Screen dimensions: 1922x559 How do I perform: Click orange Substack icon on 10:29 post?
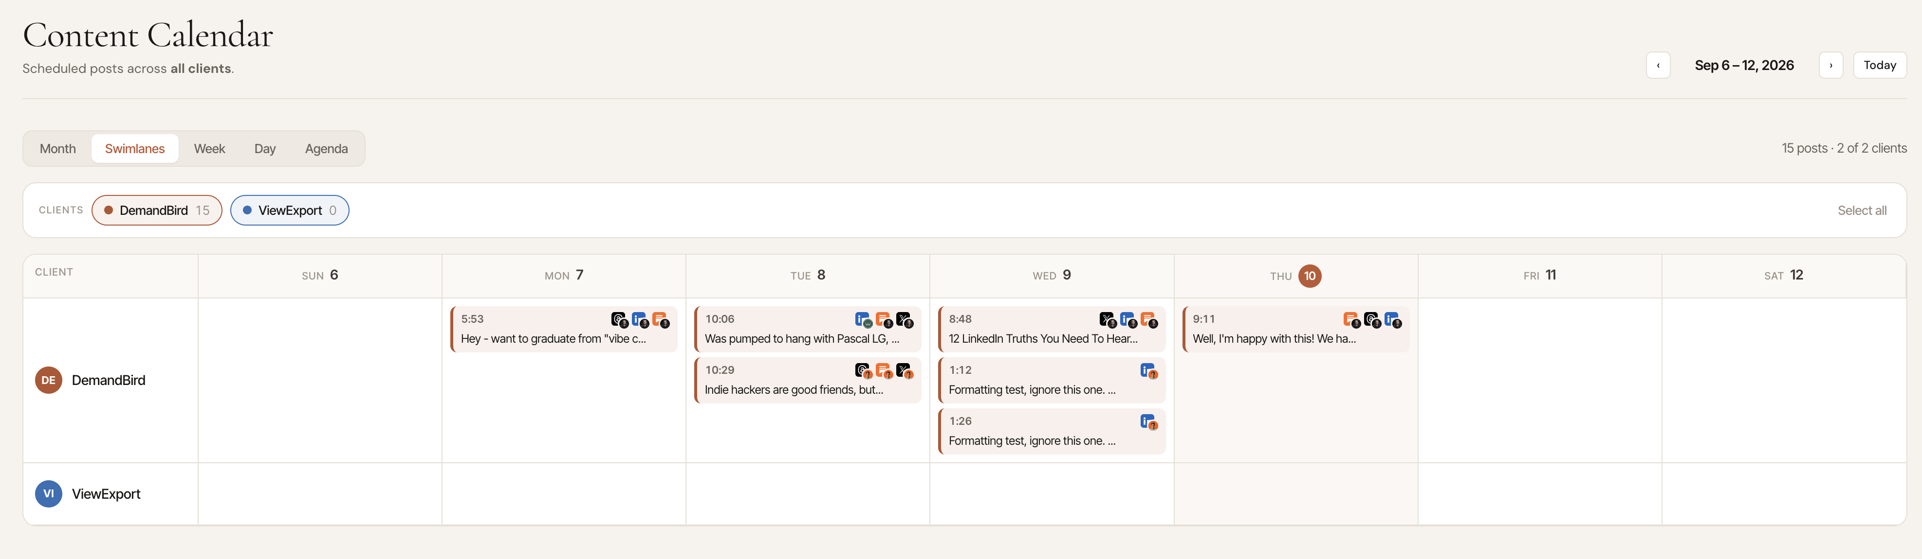(x=884, y=370)
